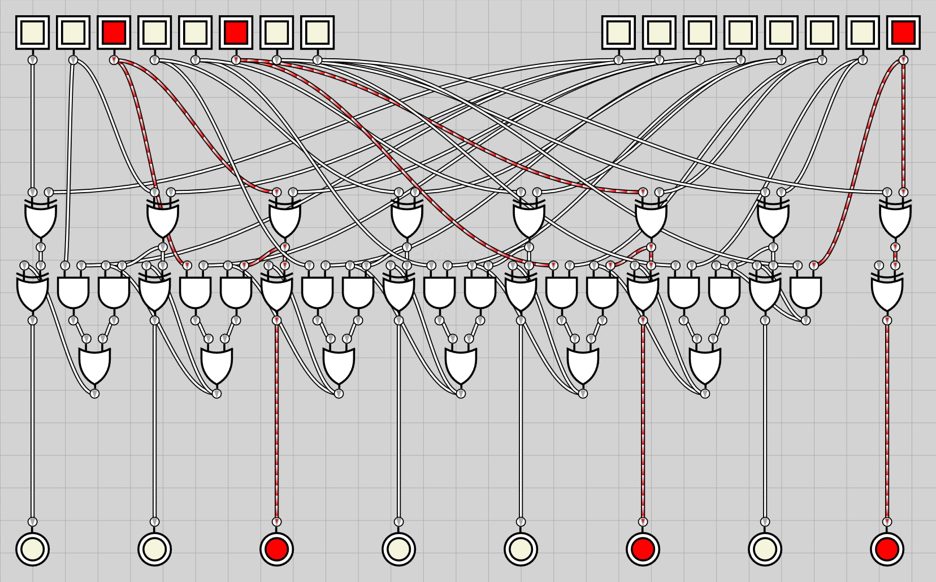936x582 pixels.
Task: Click the lit sixth output lamp from the left
Action: tap(643, 549)
